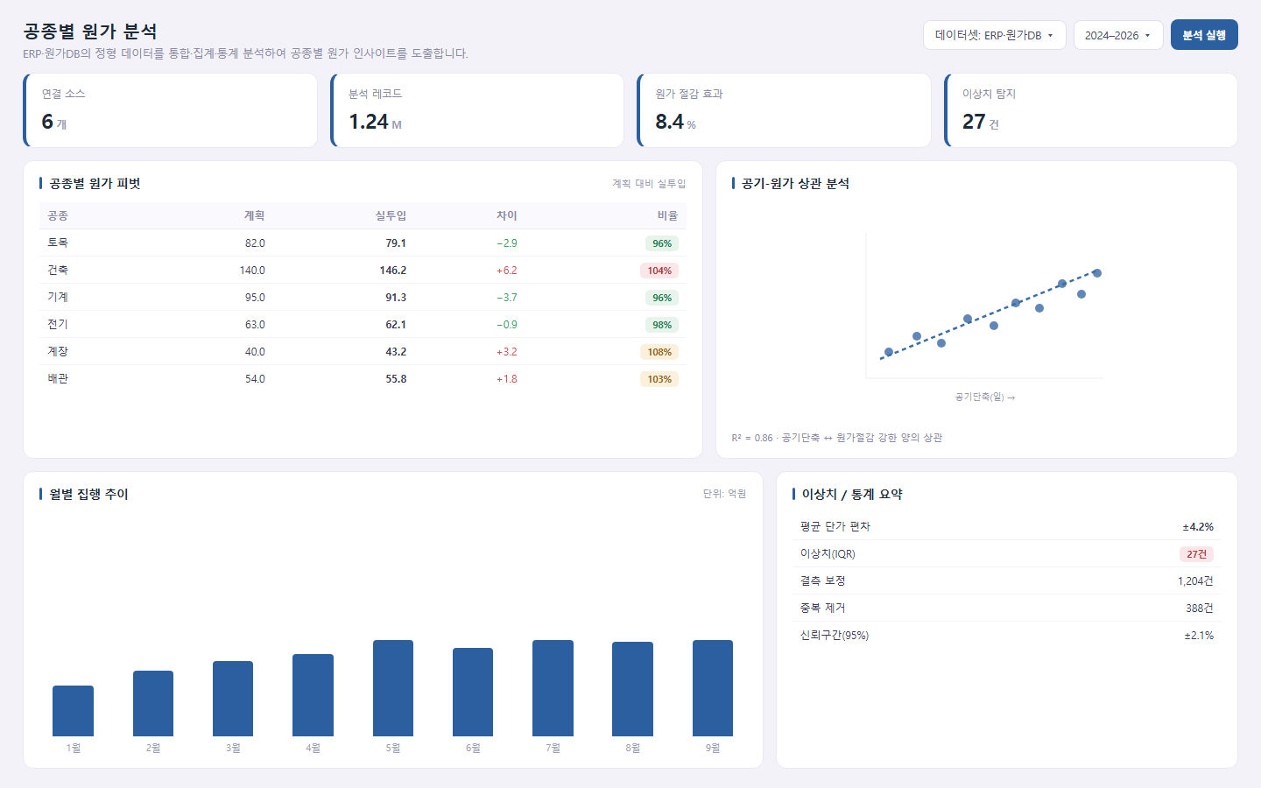
Task: Select the 원가 절감 효과 8.4% card
Action: (x=784, y=110)
